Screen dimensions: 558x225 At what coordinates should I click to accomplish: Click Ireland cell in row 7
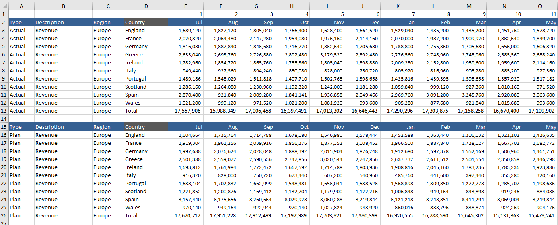click(146, 63)
